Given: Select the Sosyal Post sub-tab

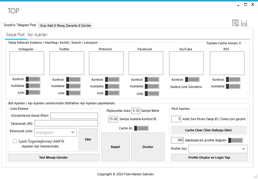Looking at the screenshot, I should (x=15, y=35).
